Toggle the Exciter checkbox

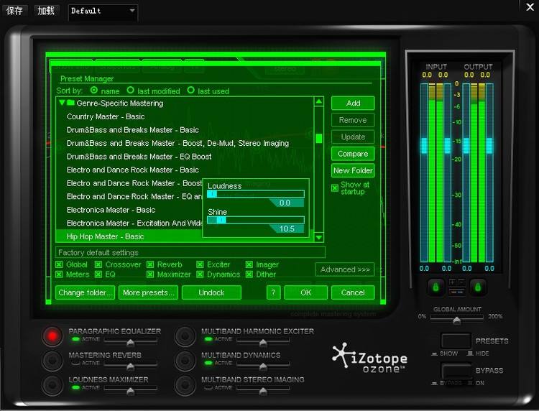pyautogui.click(x=200, y=264)
